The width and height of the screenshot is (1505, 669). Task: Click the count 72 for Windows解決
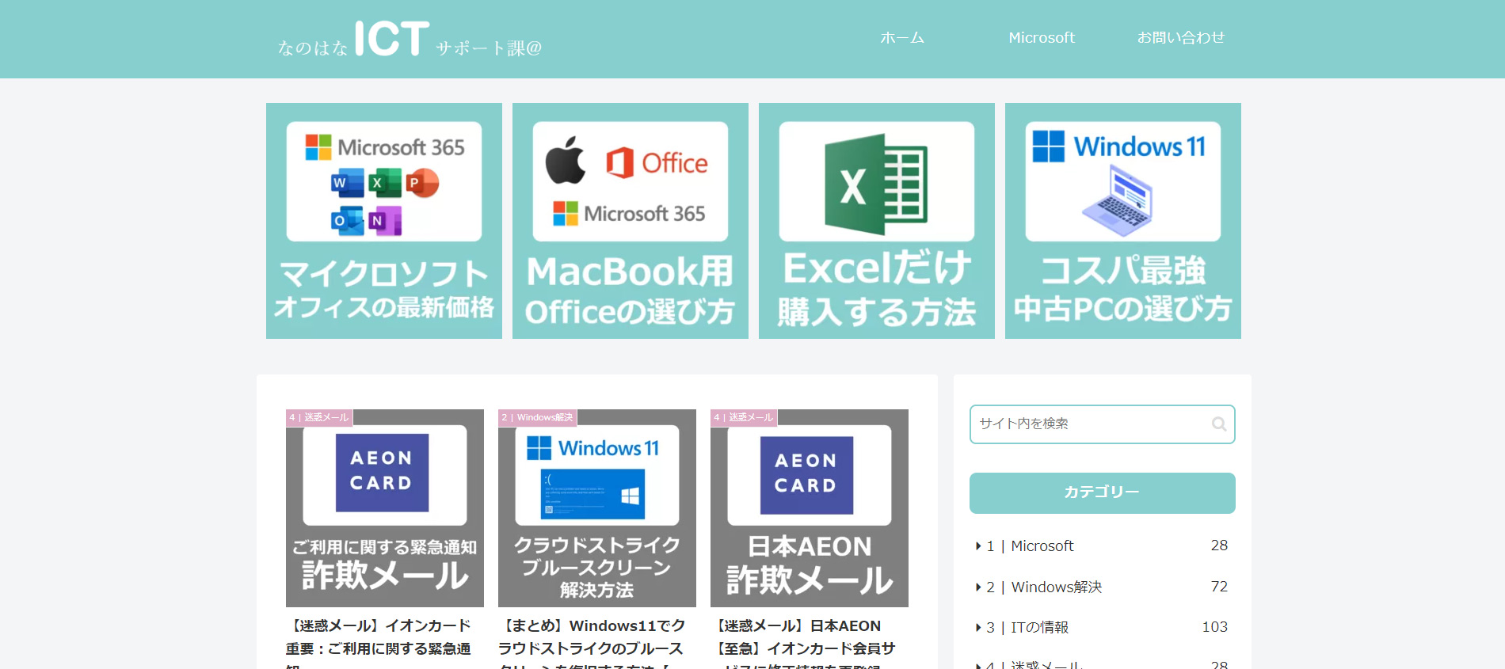[1219, 587]
